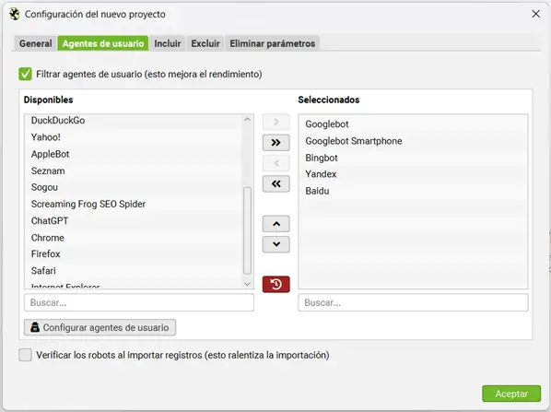Screen dimensions: 551x412
Task: Click the single right arrow move button
Action: point(275,122)
